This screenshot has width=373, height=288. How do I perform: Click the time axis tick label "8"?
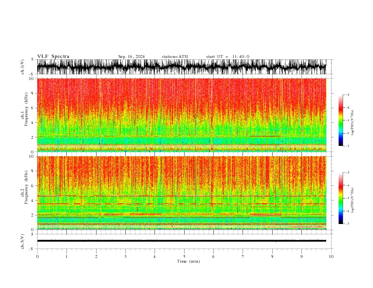click(272, 256)
